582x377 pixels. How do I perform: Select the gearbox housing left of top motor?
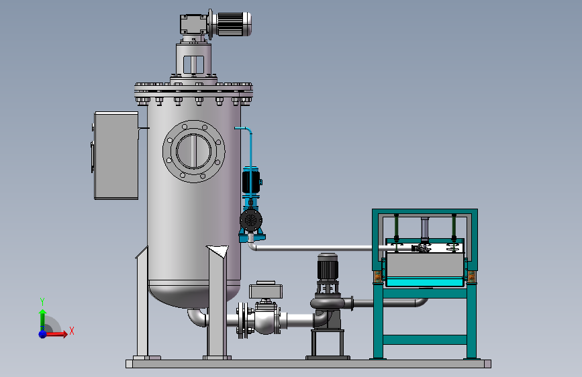point(193,24)
